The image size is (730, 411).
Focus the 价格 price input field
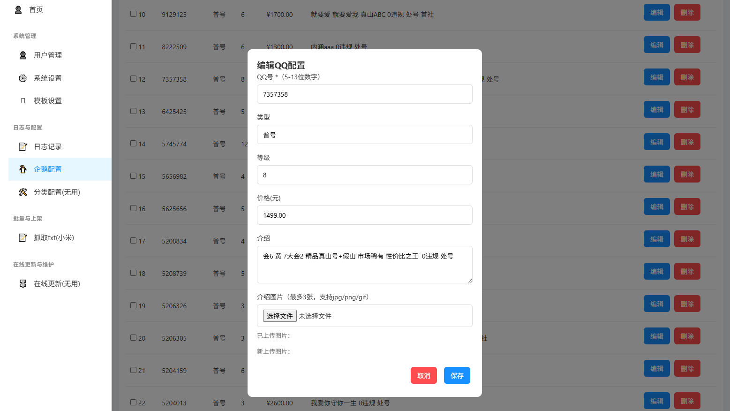coord(364,215)
